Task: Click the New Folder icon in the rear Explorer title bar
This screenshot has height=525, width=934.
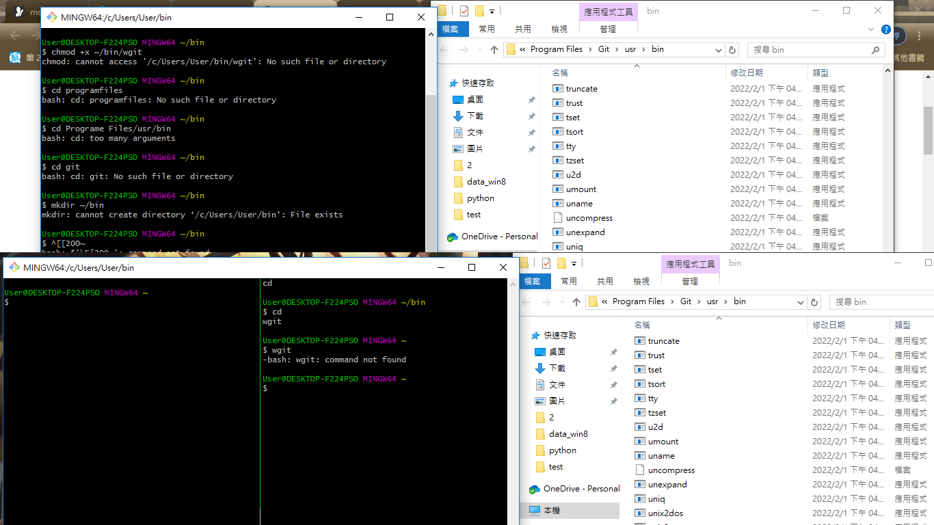Action: (x=479, y=10)
